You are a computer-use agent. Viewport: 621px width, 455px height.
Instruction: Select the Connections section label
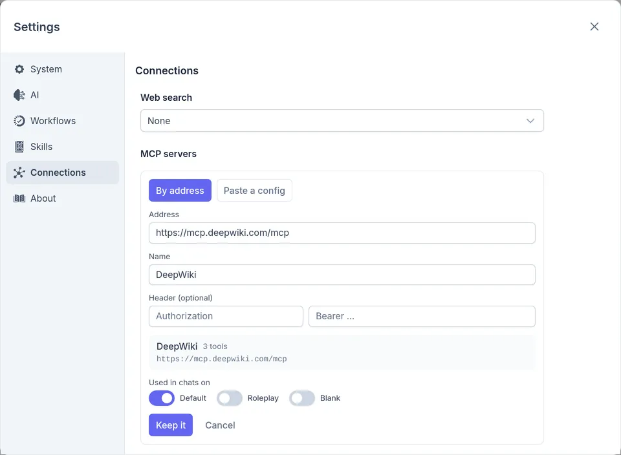(58, 173)
